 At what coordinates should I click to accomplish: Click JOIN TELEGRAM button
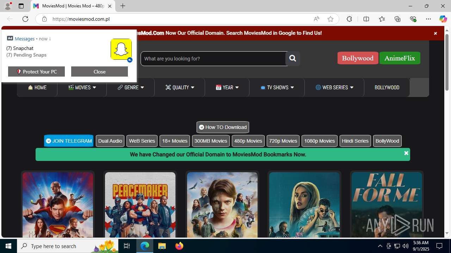[69, 141]
